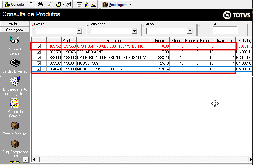The image size is (253, 165).
Task: Click item number 384049
Action: click(x=55, y=69)
